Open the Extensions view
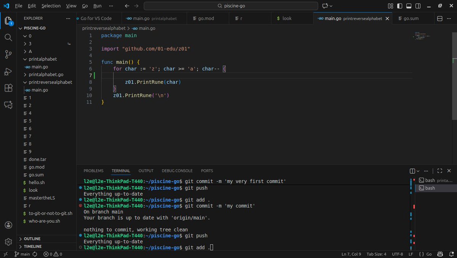Screen dimensions: 457x258 [8, 88]
